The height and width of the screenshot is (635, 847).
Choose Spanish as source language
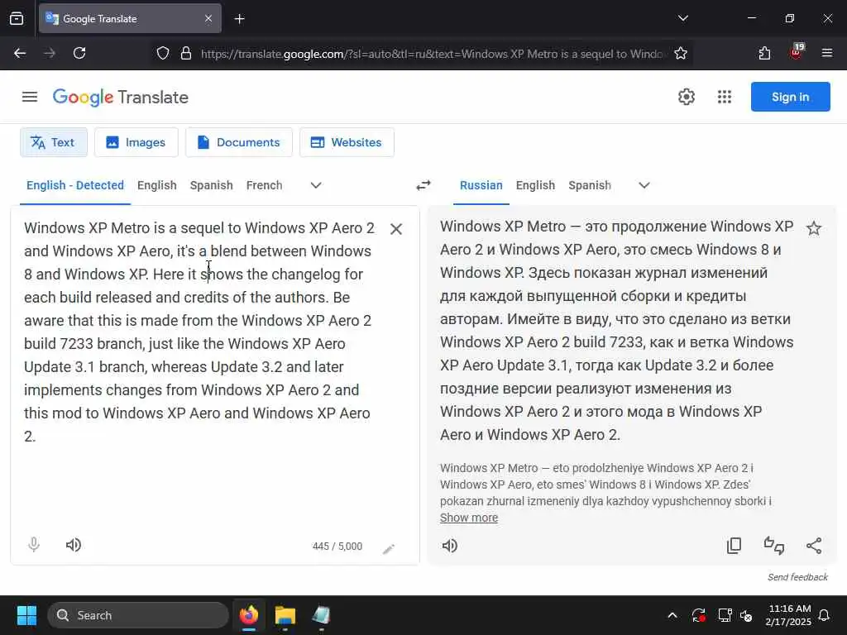(211, 185)
